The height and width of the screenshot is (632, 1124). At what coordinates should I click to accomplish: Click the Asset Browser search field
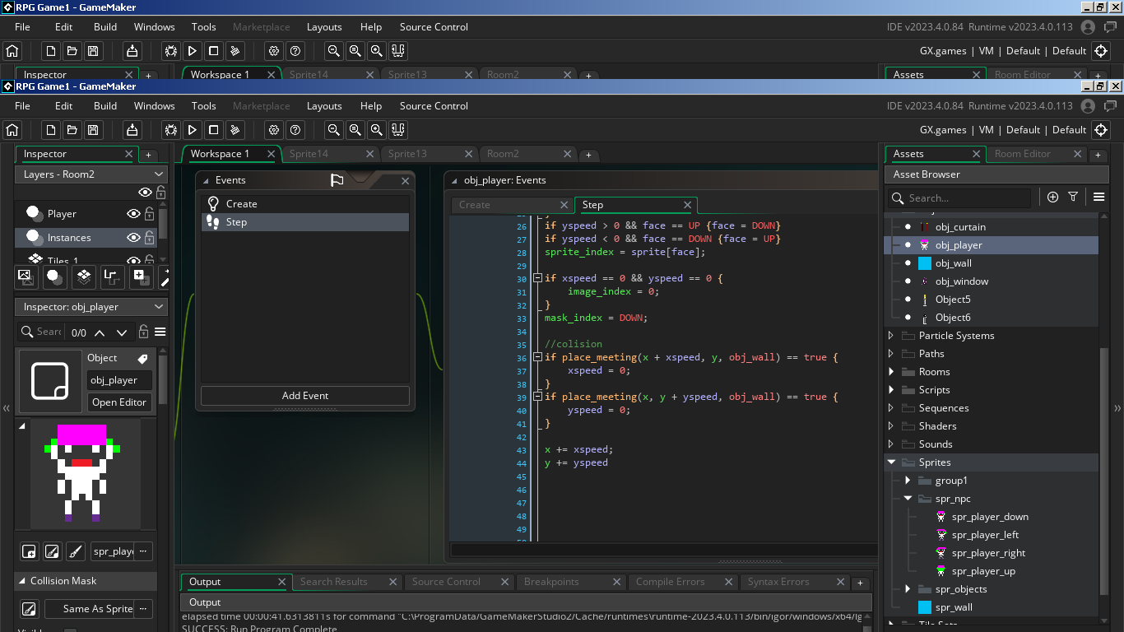[x=963, y=198]
